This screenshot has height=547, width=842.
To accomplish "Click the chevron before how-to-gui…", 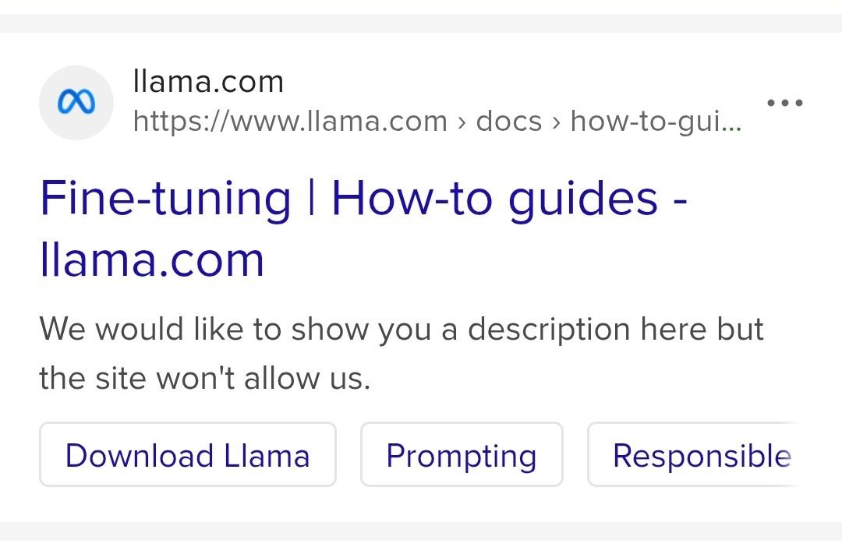I will click(x=557, y=122).
